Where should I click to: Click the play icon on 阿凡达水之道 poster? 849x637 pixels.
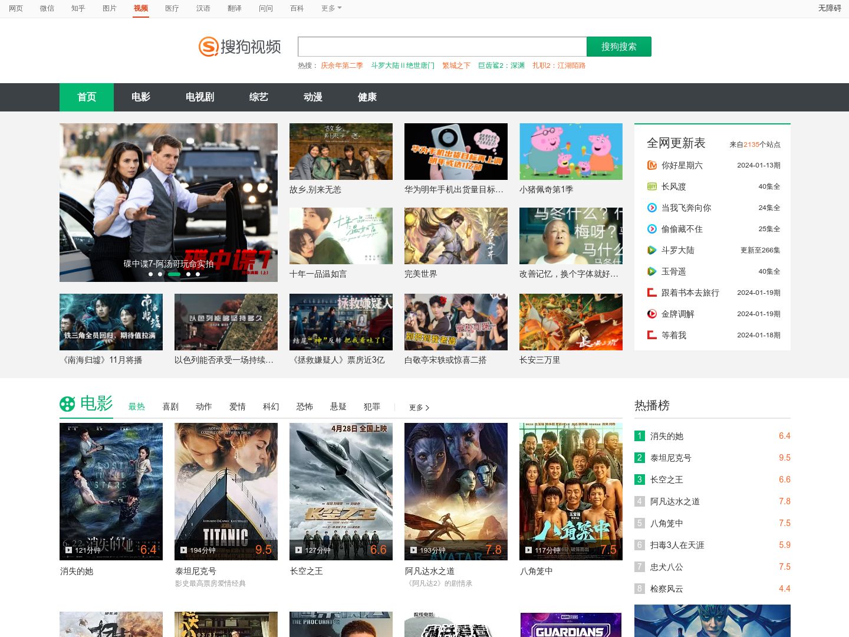pyautogui.click(x=413, y=550)
